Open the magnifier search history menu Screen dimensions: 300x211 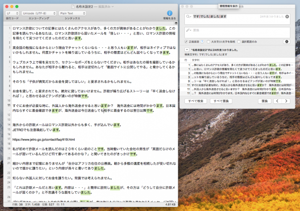pos(188,17)
